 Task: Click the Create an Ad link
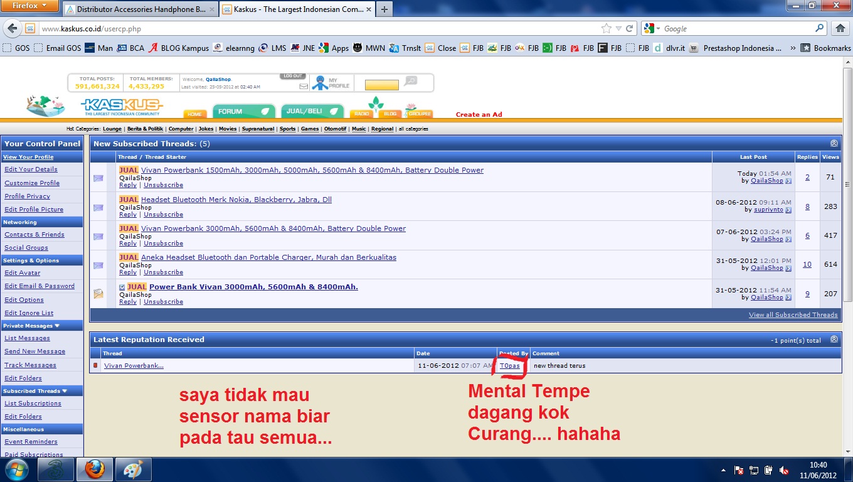point(479,114)
